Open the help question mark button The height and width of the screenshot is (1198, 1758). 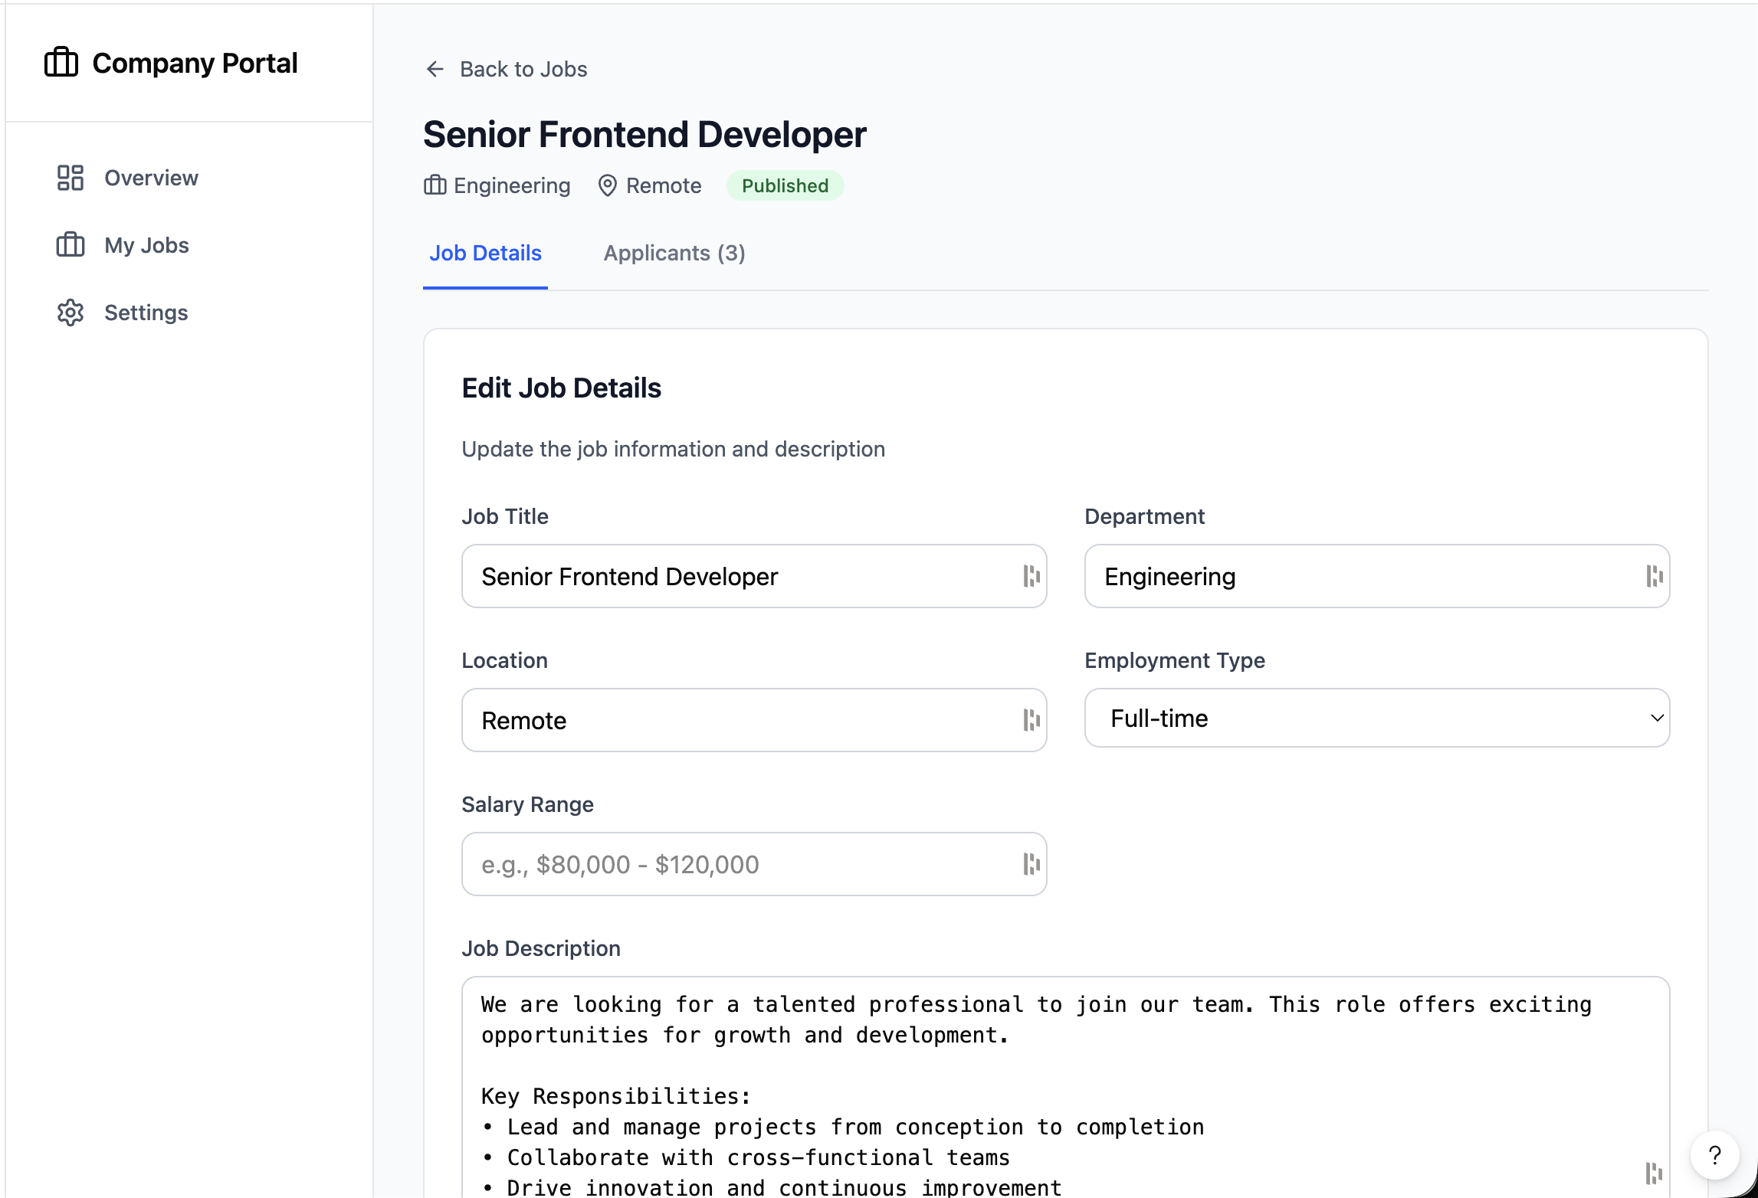(1714, 1156)
